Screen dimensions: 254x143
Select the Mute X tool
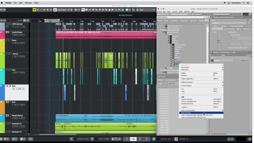click(103, 10)
